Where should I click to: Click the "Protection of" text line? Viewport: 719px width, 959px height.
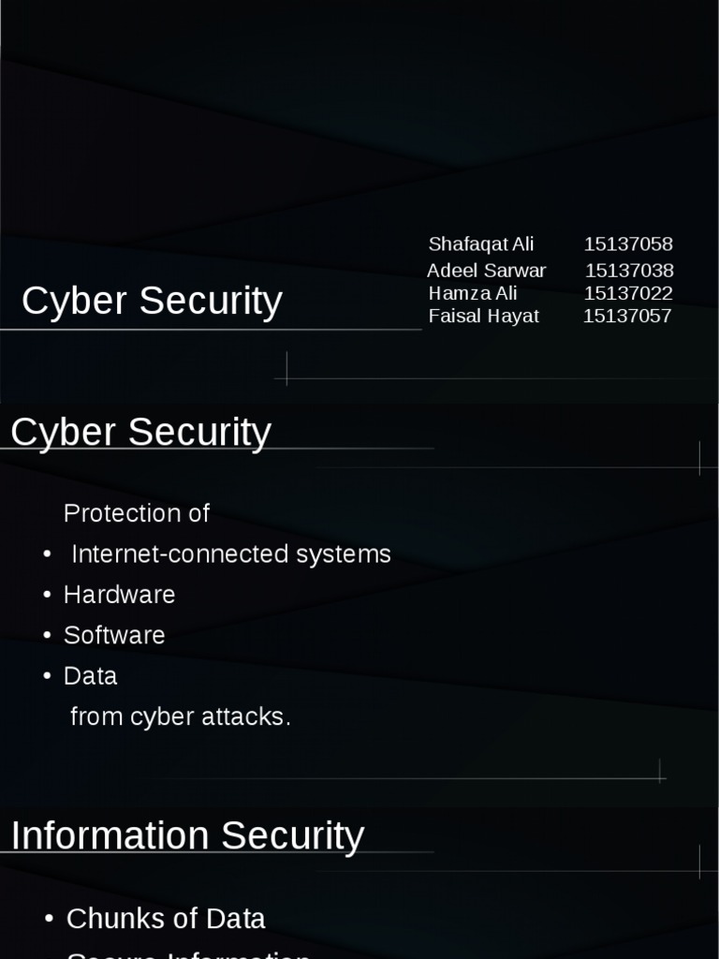[137, 513]
